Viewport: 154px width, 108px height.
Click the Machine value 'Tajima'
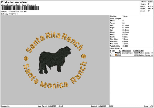(x=125, y=16)
